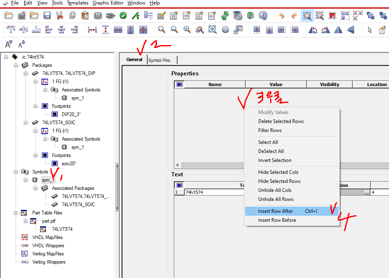
Task: Choose Filter Rows in context menu
Action: (292, 130)
